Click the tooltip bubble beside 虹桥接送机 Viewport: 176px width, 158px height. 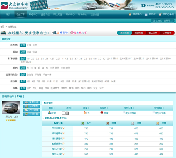[63, 144]
